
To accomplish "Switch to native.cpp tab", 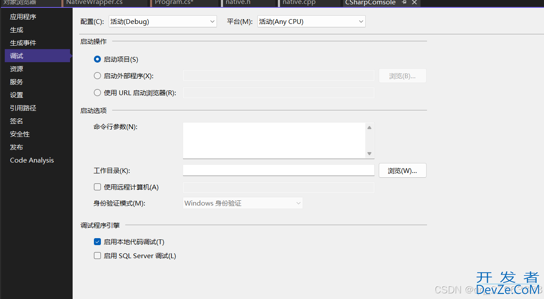I will [299, 3].
